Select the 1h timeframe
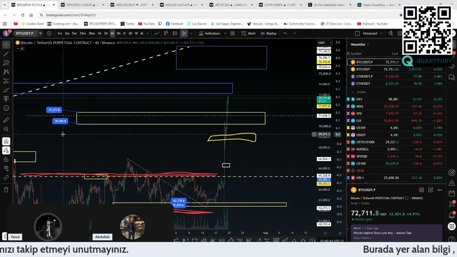Image resolution: width=457 pixels, height=257 pixels. [x=100, y=33]
